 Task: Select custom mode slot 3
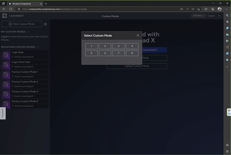(x=118, y=46)
